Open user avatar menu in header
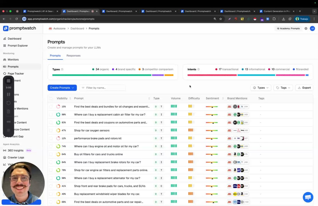The image size is (318, 206). tap(312, 29)
